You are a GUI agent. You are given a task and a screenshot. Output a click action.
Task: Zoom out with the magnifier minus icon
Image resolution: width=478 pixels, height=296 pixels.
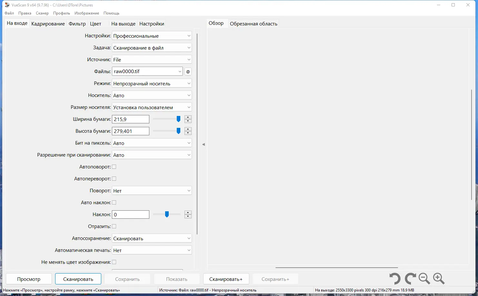coord(424,279)
